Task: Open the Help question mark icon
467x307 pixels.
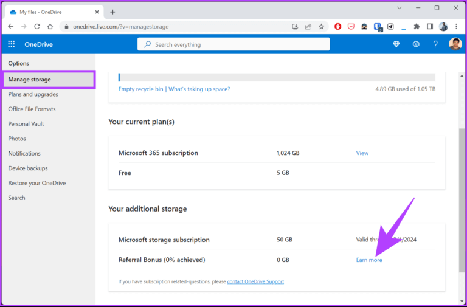Action: (435, 44)
